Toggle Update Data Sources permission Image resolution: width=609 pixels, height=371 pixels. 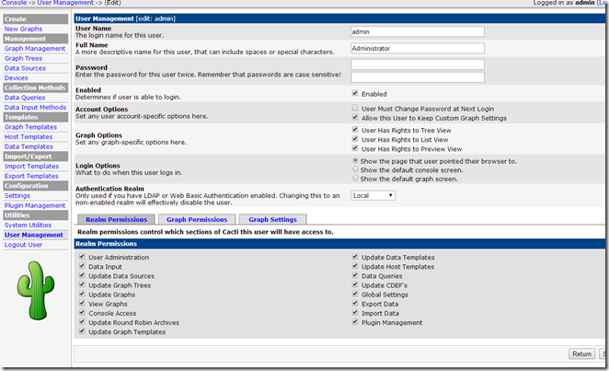[x=82, y=275]
